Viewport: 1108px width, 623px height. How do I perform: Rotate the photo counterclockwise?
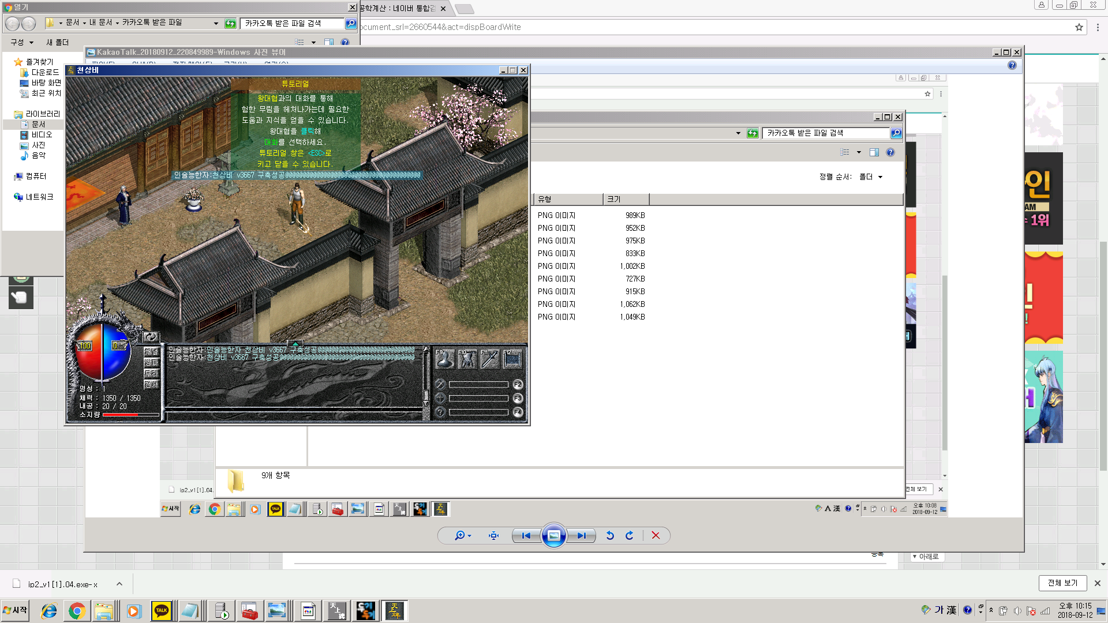[x=610, y=535]
